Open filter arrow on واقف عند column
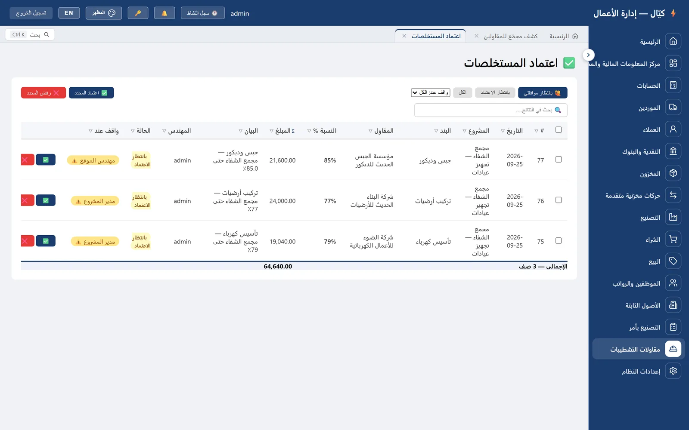 pos(90,131)
